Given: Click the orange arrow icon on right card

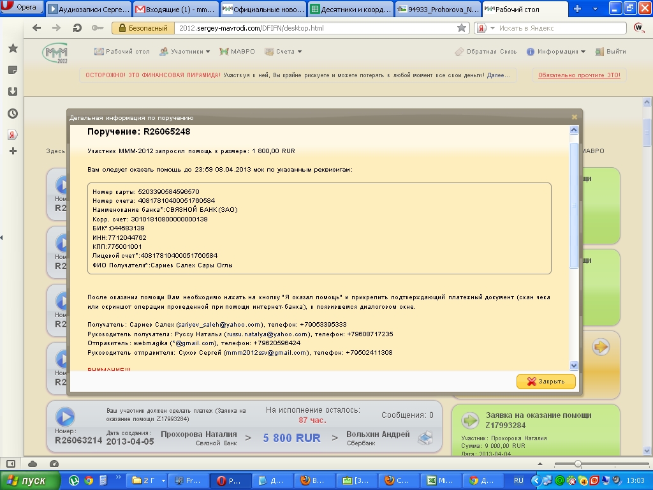Looking at the screenshot, I should click(601, 346).
